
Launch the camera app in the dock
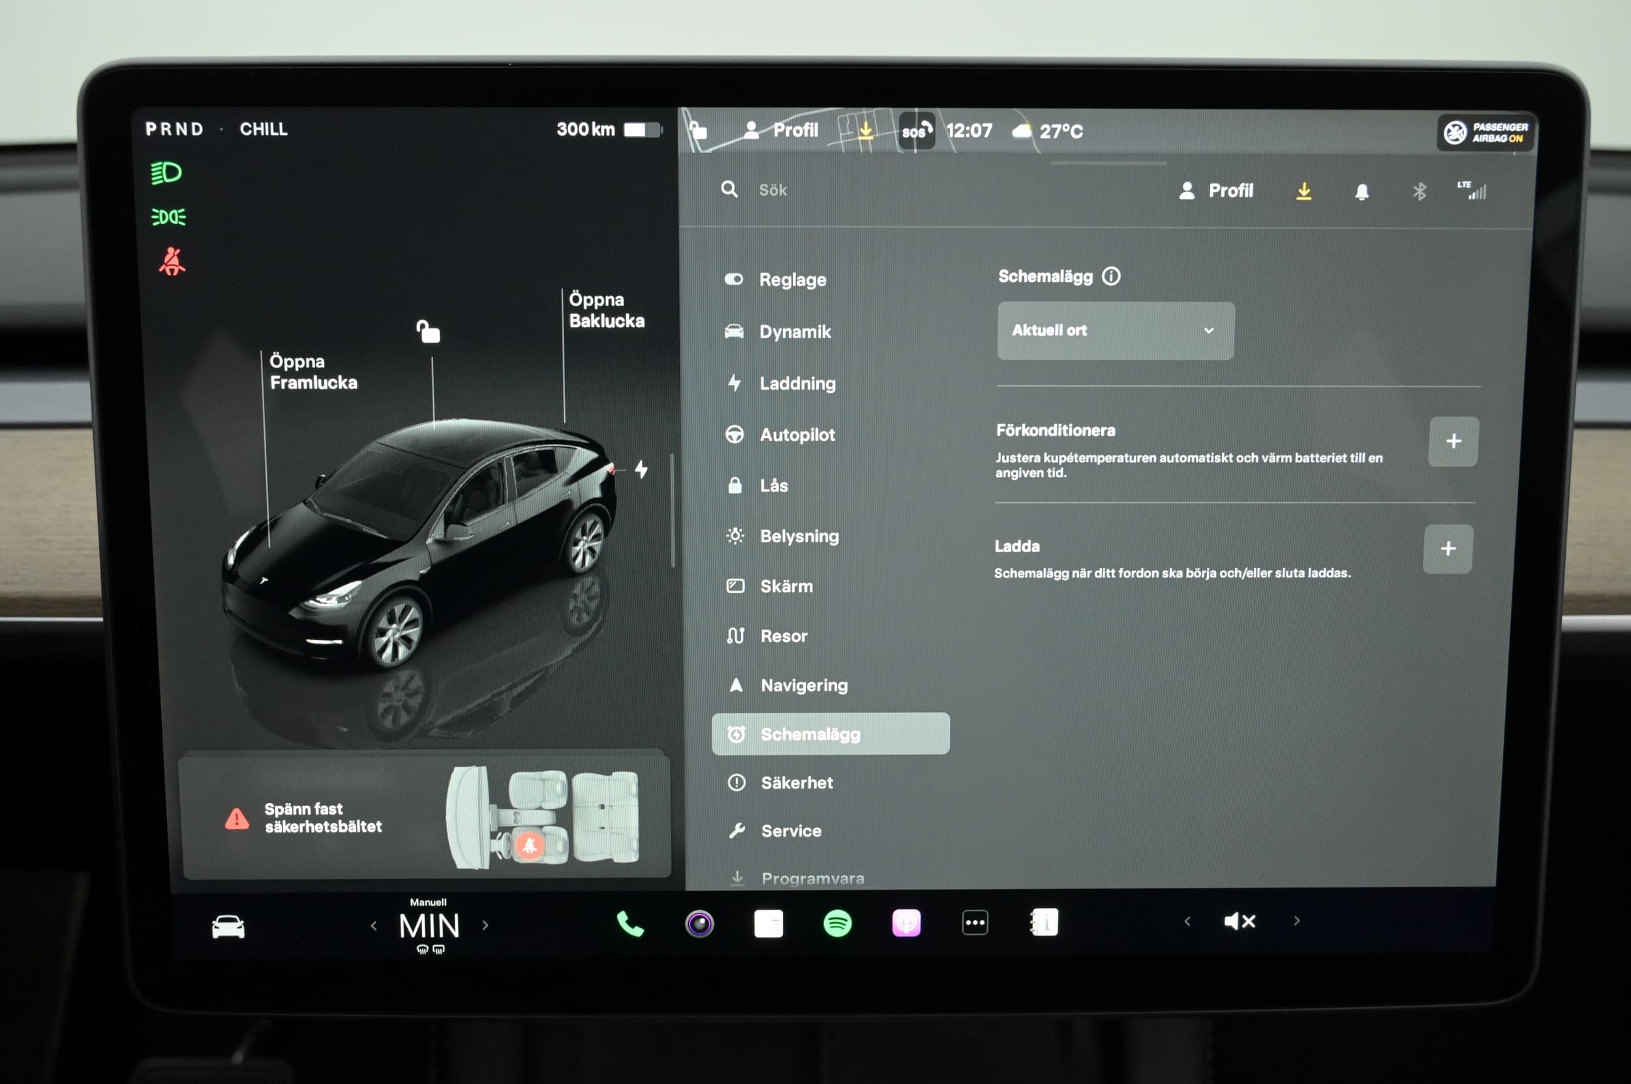pyautogui.click(x=699, y=924)
